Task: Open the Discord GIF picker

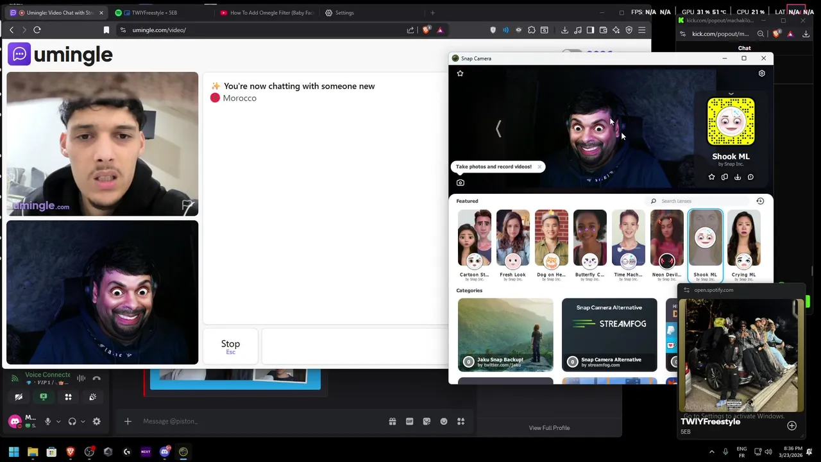Action: pos(410,422)
